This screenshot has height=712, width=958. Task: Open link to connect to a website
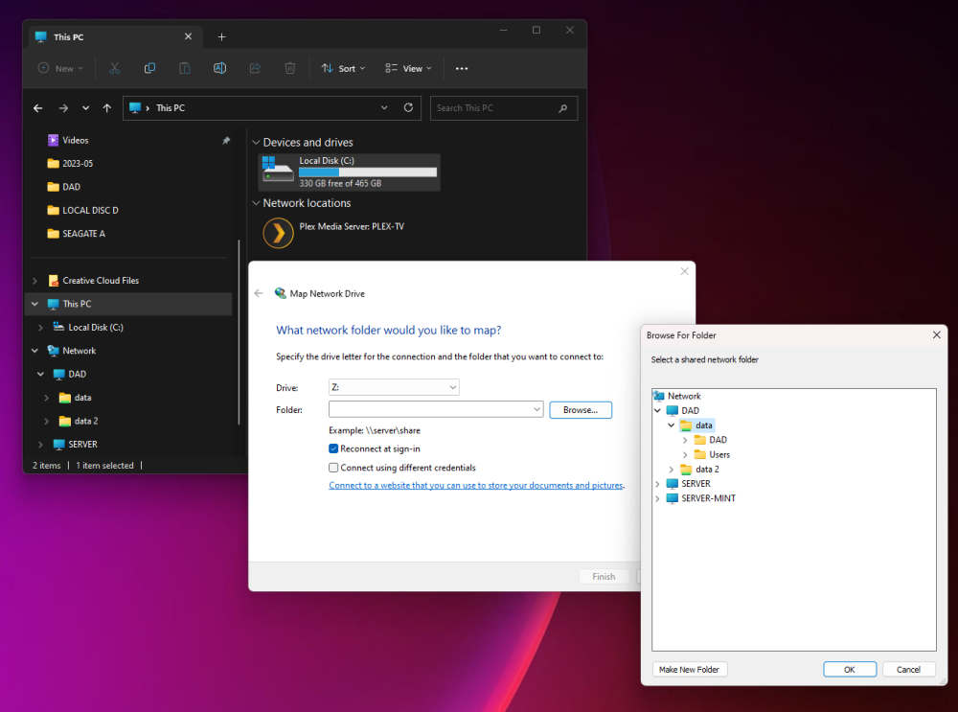point(476,485)
